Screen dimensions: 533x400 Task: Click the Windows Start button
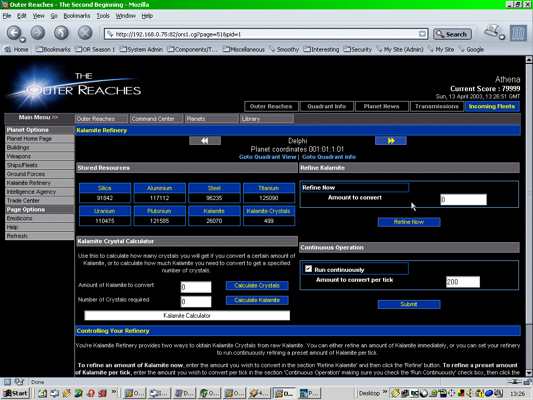click(15, 393)
